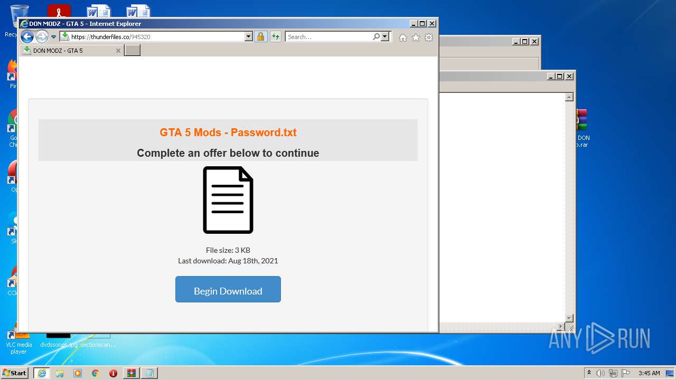676x380 pixels.
Task: Maximize the Internet Explorer window
Action: [422, 24]
